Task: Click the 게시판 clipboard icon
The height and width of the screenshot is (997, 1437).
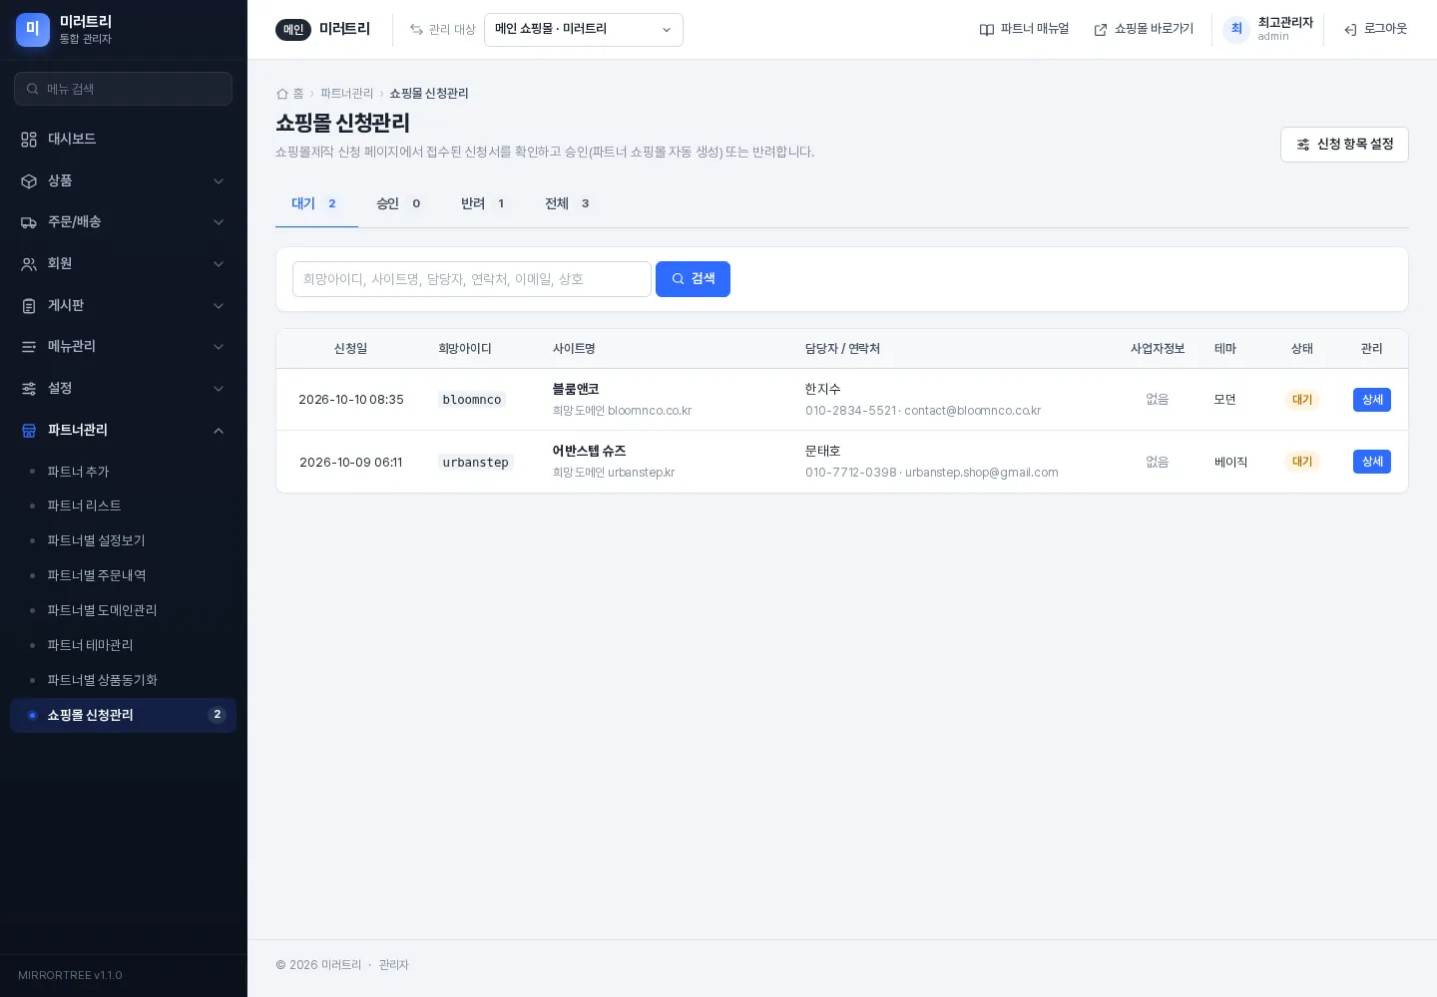Action: pos(29,306)
